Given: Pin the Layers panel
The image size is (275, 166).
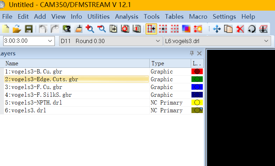Looking at the screenshot, I should coord(192,53).
